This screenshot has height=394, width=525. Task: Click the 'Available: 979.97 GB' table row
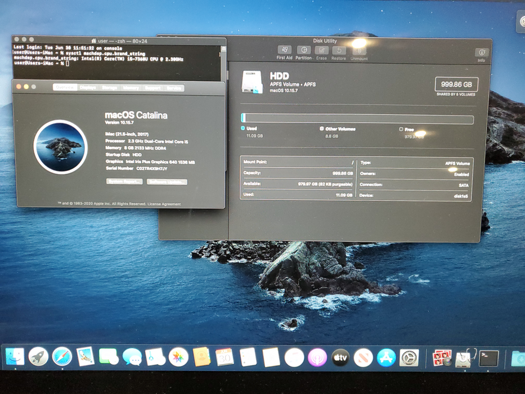pos(298,184)
